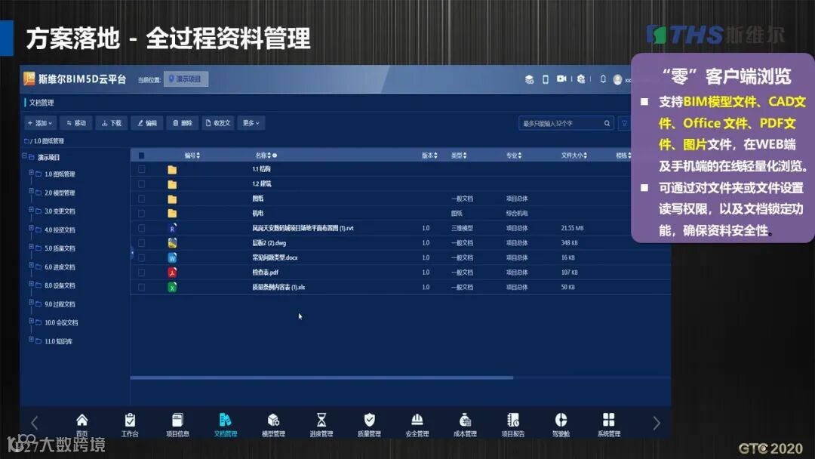Click the video camera icon in header
Screen dimensions: 815x459
[x=561, y=79]
